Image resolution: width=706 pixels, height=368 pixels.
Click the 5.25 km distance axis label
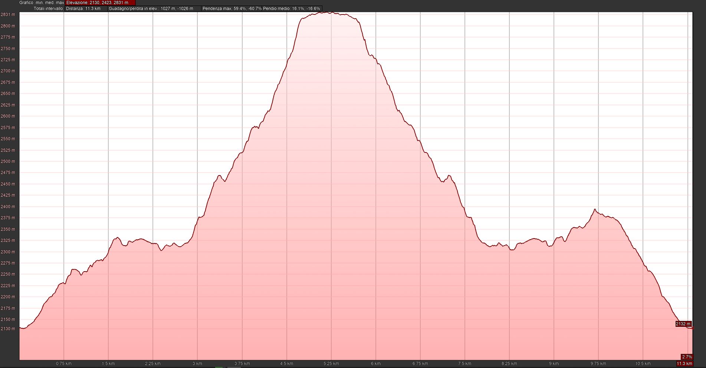tap(331, 364)
